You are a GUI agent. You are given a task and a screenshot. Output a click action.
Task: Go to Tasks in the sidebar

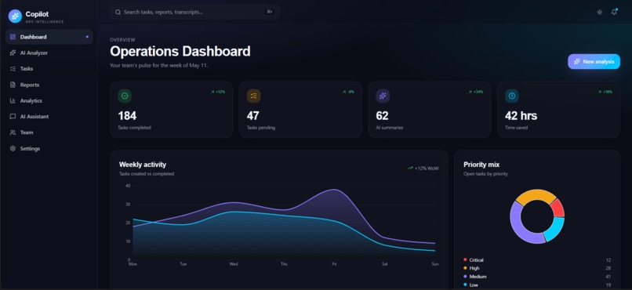49,68
